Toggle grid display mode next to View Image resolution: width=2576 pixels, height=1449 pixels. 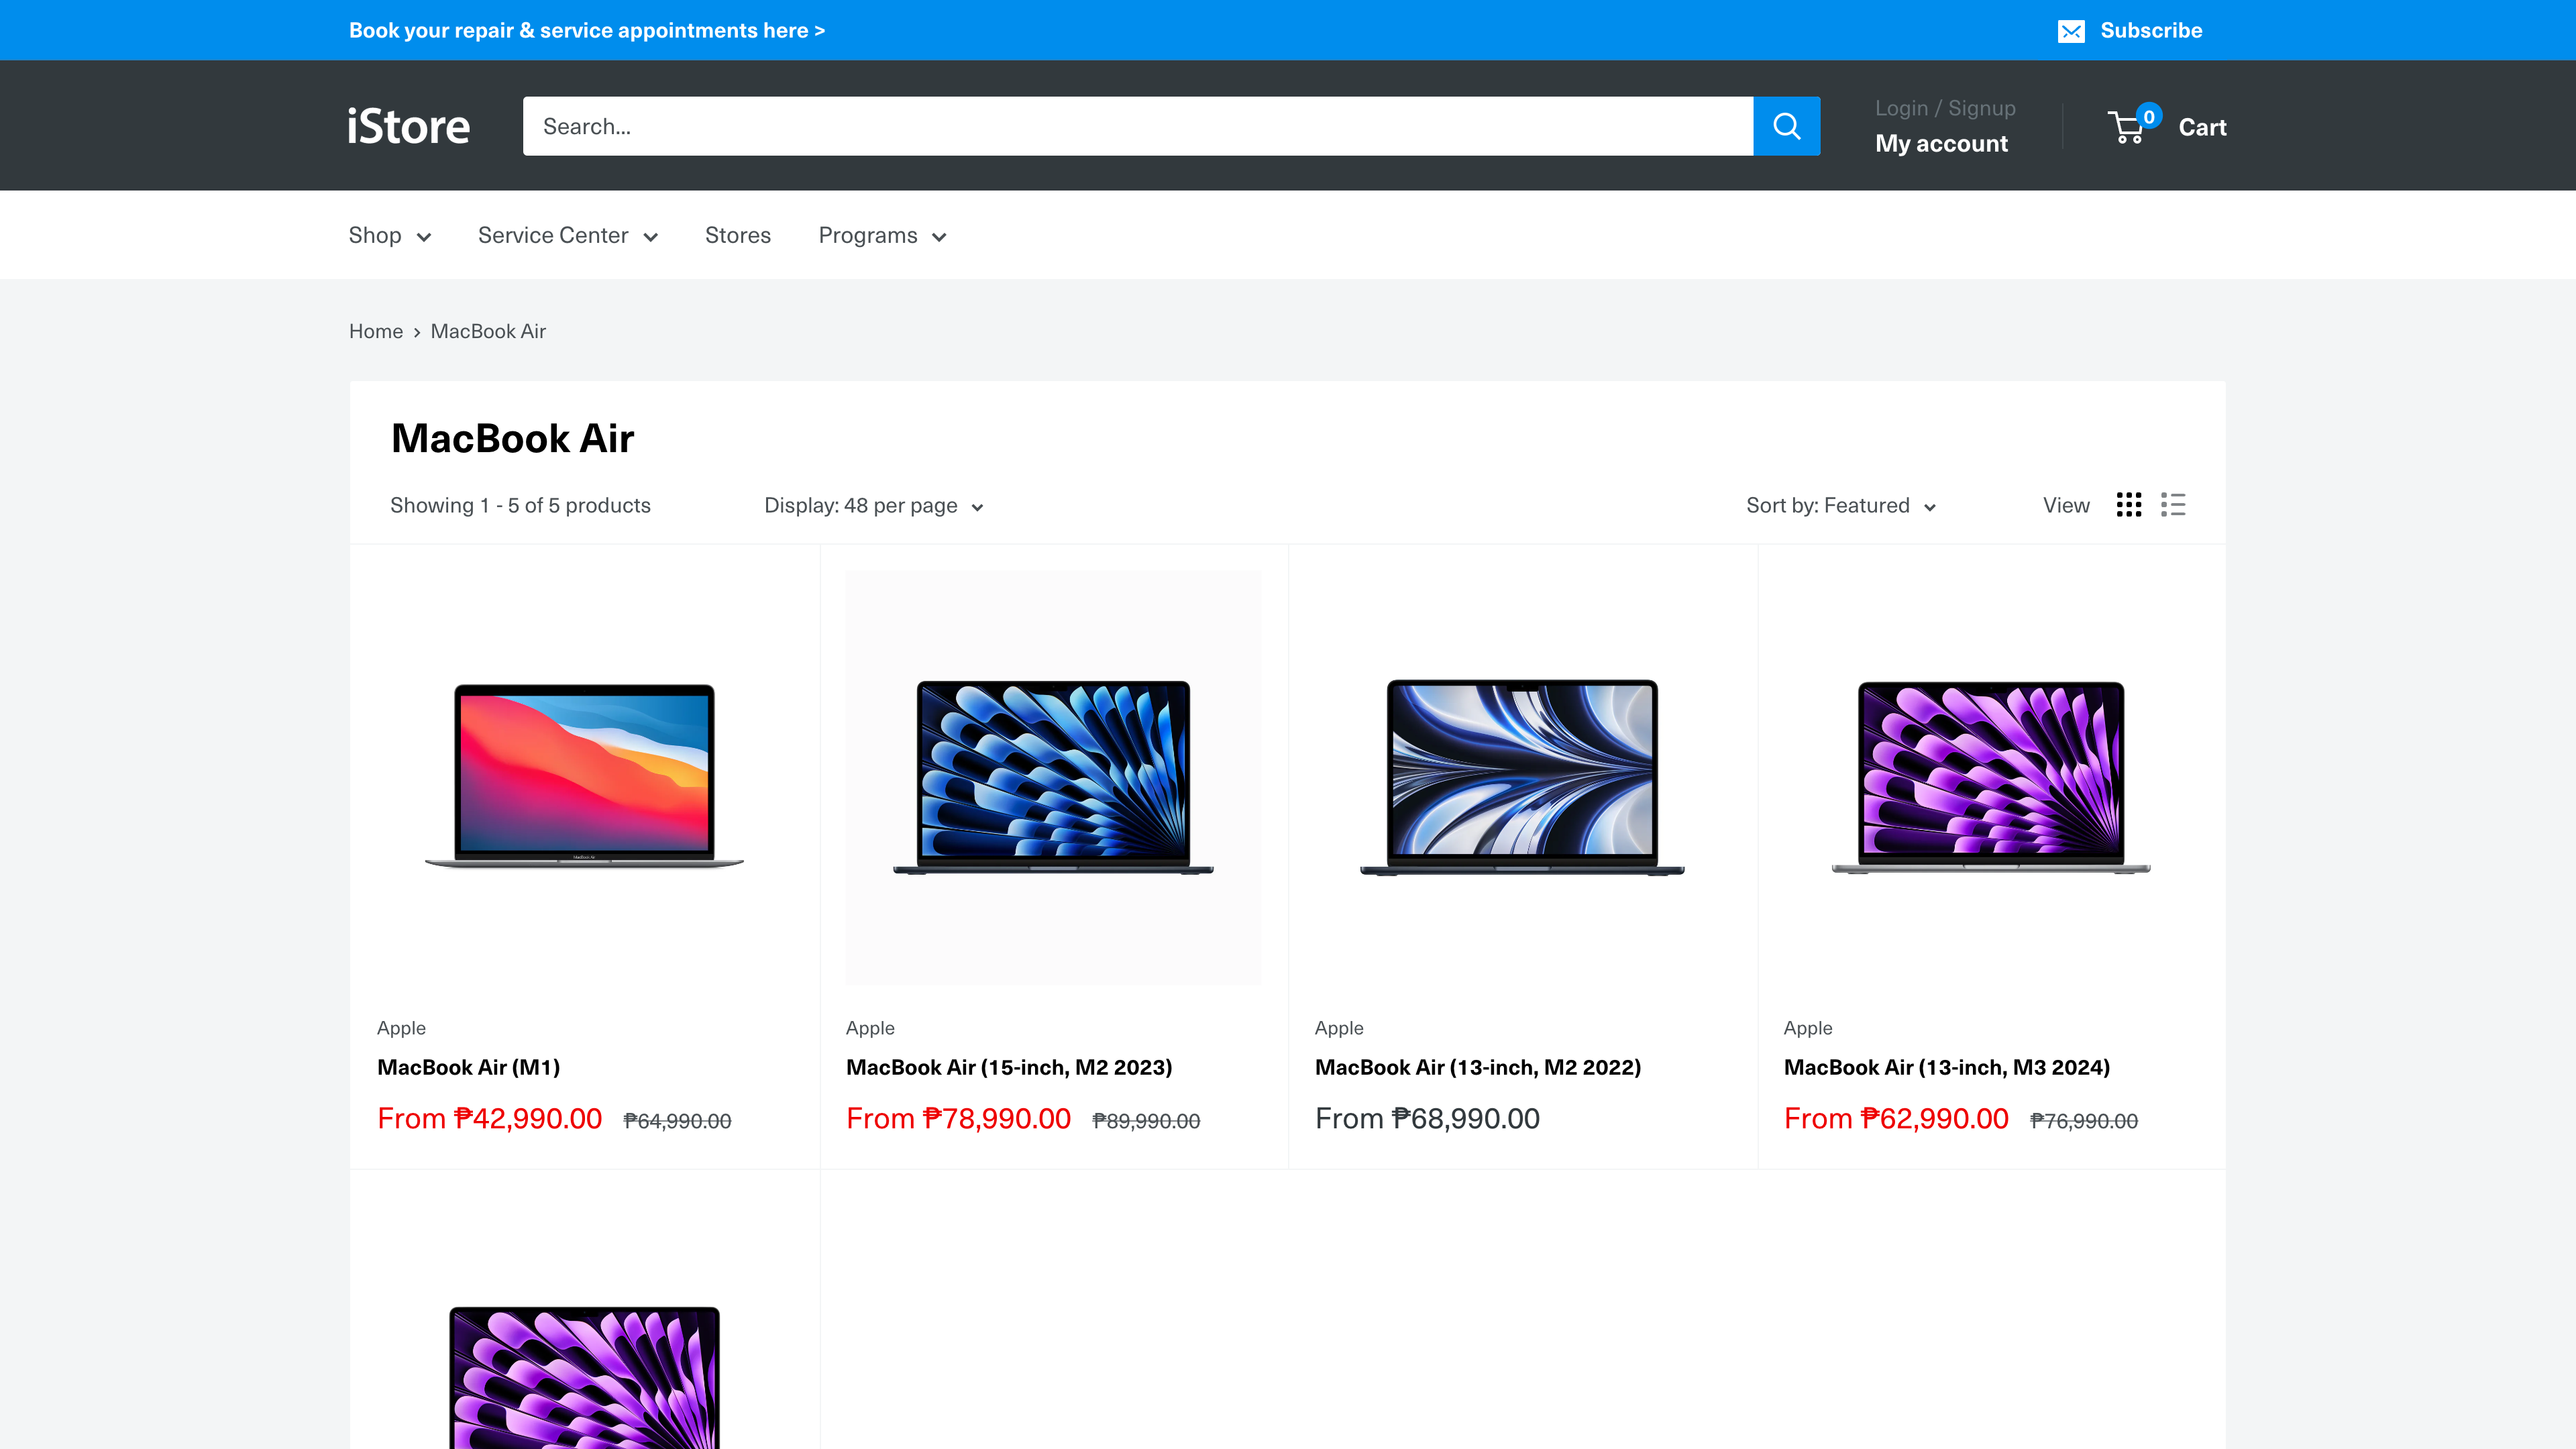click(2130, 505)
